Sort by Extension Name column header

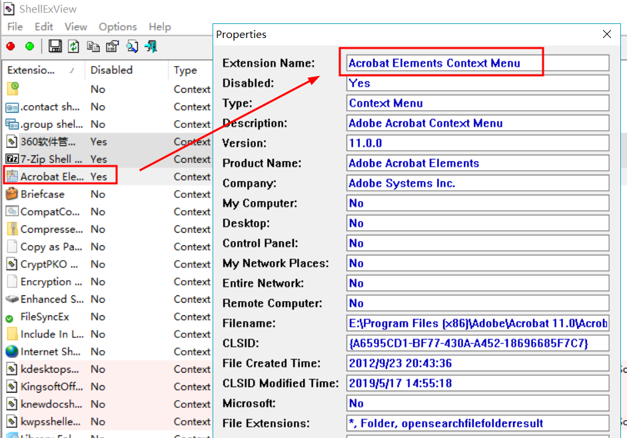pos(44,70)
